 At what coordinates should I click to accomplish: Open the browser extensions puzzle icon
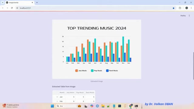[180, 8]
